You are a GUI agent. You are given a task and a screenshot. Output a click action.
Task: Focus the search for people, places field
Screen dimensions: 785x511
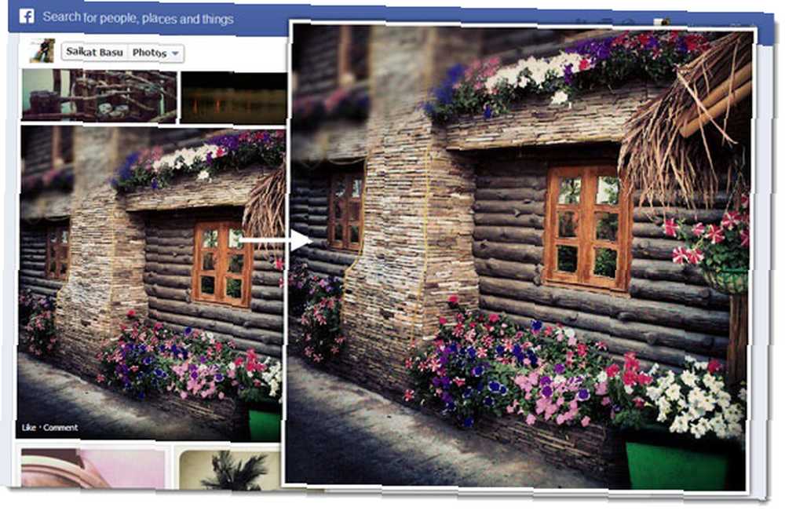pyautogui.click(x=137, y=19)
